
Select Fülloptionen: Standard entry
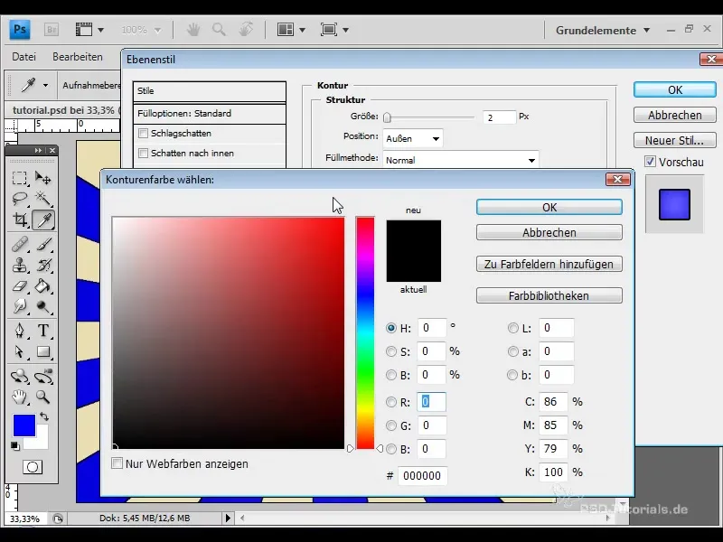pos(210,114)
